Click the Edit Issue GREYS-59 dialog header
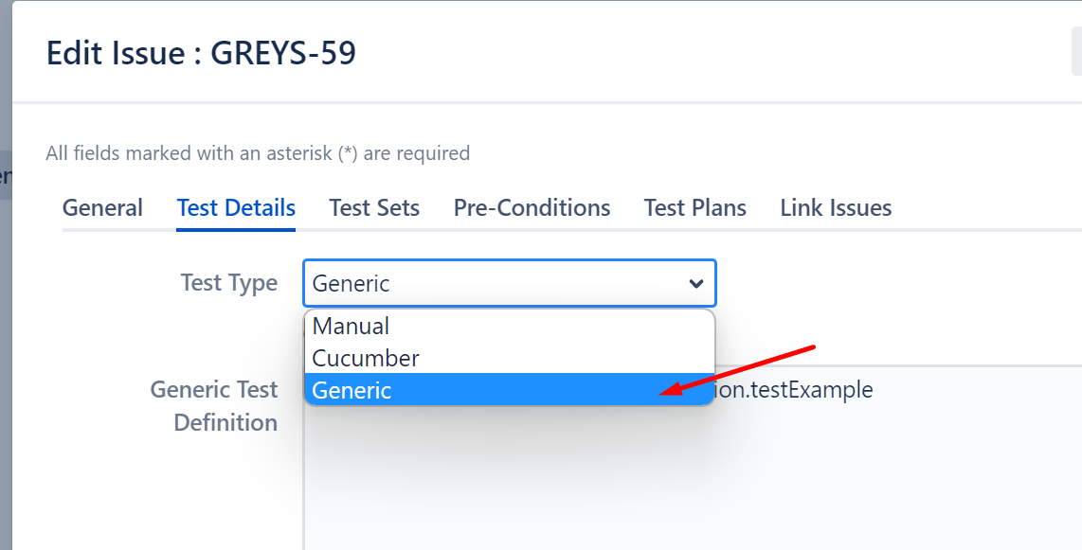1082x550 pixels. (x=203, y=53)
